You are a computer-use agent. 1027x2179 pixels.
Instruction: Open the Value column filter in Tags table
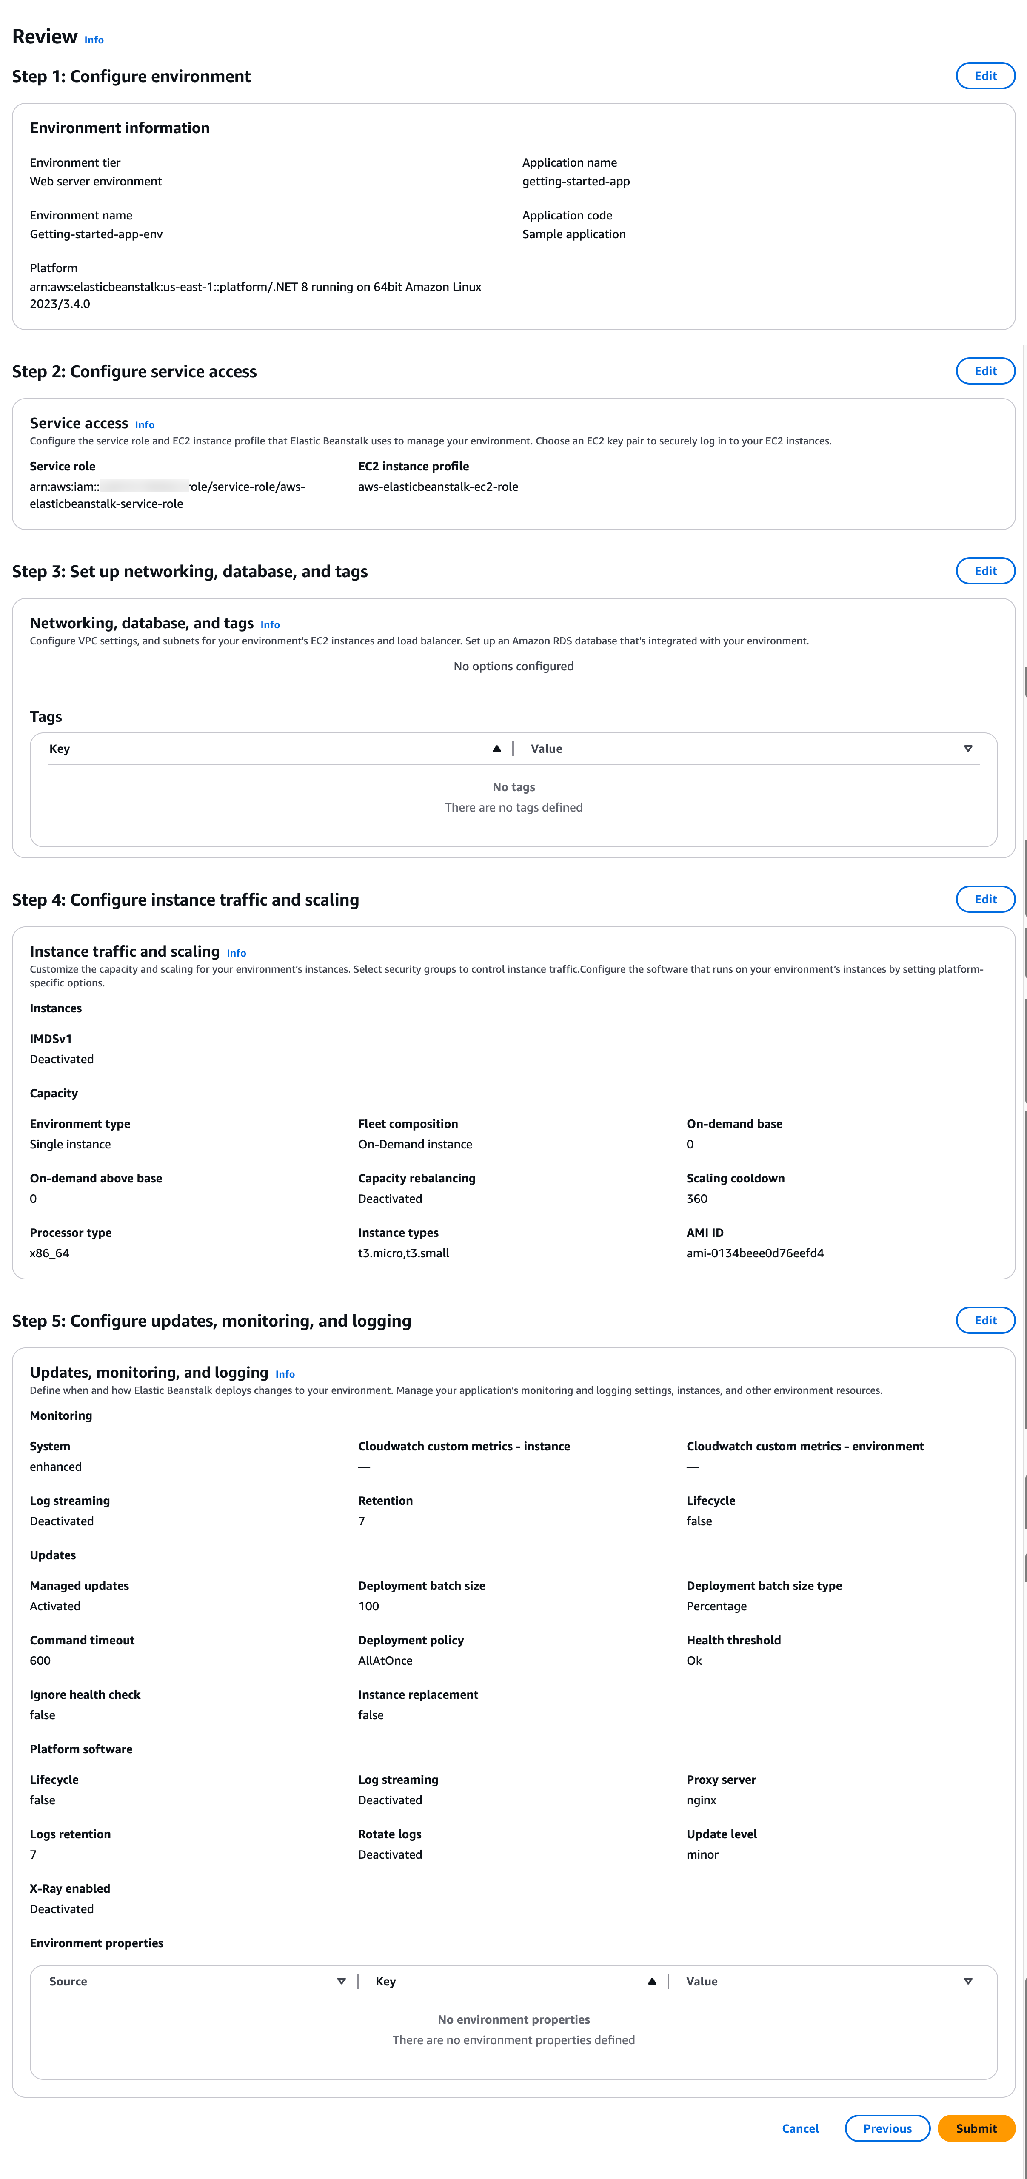[967, 748]
